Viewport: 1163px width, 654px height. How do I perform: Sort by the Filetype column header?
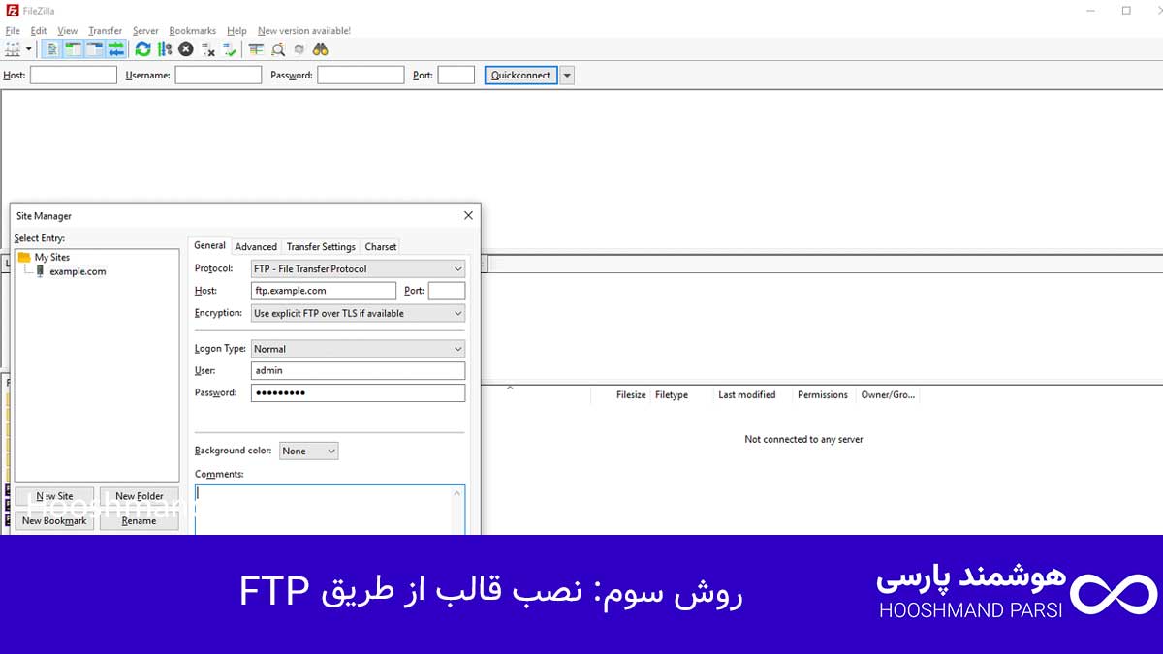(x=672, y=394)
